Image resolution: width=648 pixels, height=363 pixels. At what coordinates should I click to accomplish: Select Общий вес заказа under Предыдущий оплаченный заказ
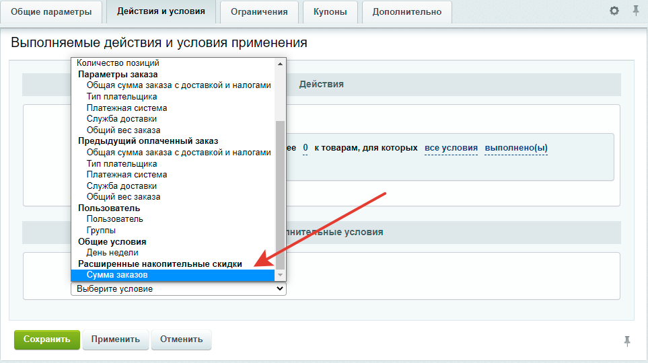[x=173, y=197]
